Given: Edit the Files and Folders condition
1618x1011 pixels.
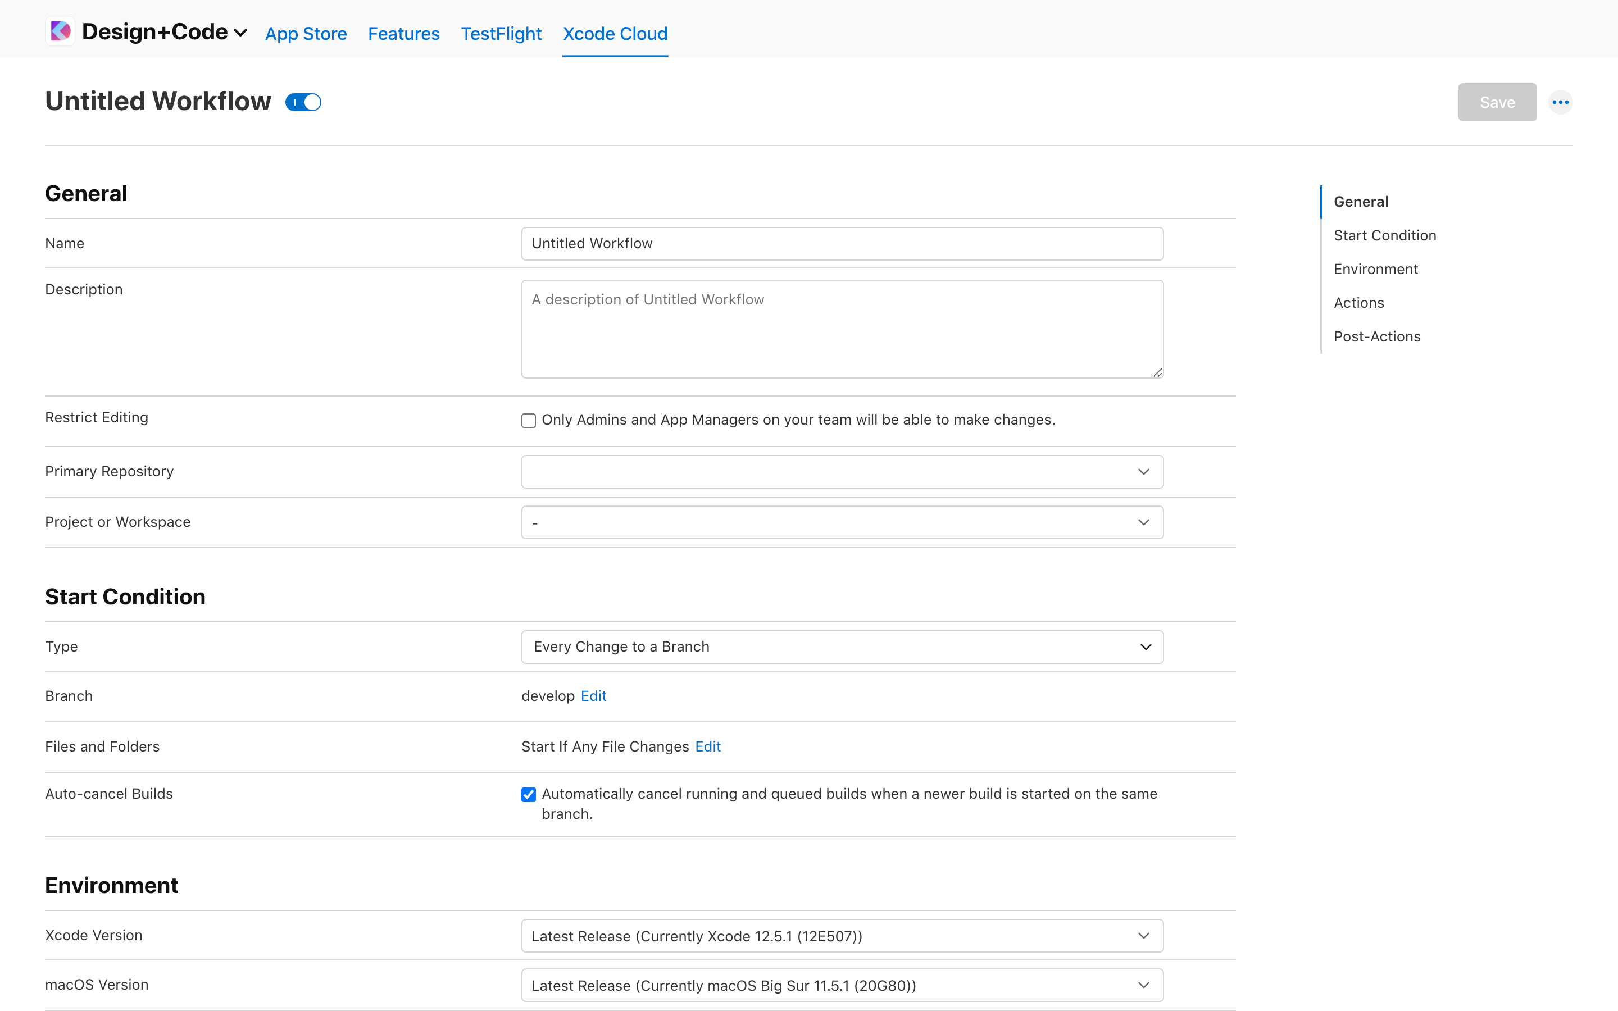Looking at the screenshot, I should click(x=708, y=746).
